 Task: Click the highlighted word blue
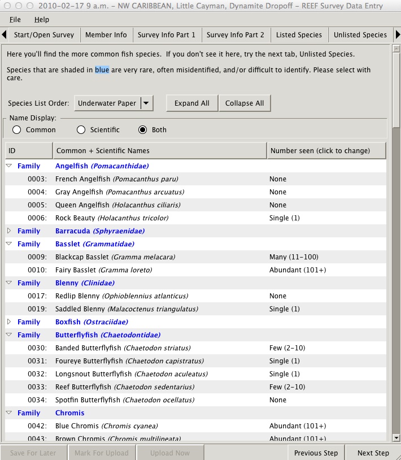click(102, 70)
